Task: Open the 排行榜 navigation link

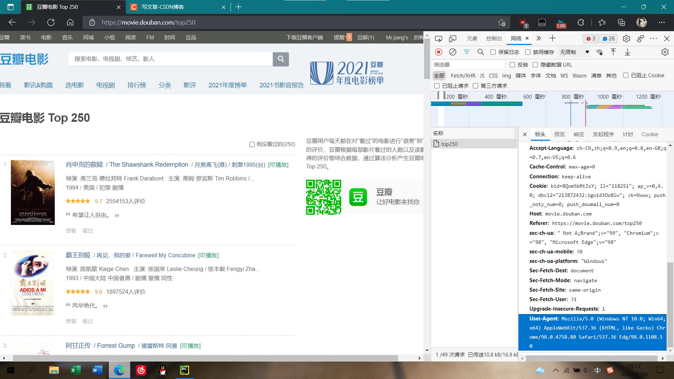Action: (137, 85)
